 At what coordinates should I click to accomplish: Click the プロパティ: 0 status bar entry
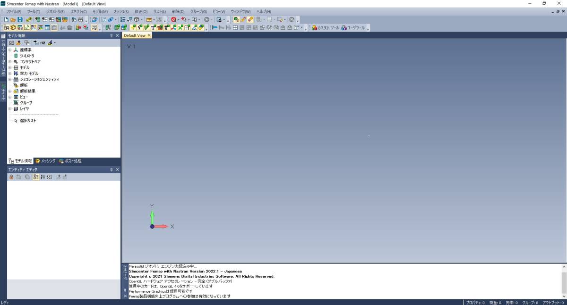coord(475,302)
